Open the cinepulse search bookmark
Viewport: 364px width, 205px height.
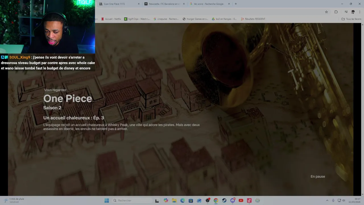[166, 19]
